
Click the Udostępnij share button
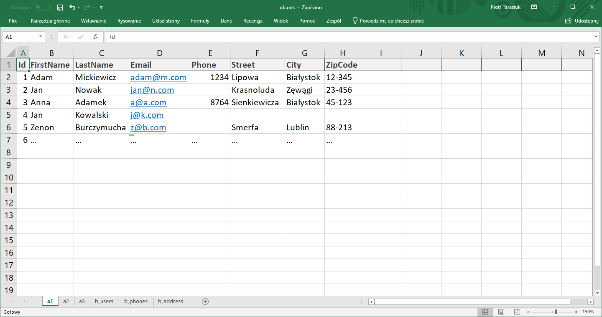(x=582, y=21)
